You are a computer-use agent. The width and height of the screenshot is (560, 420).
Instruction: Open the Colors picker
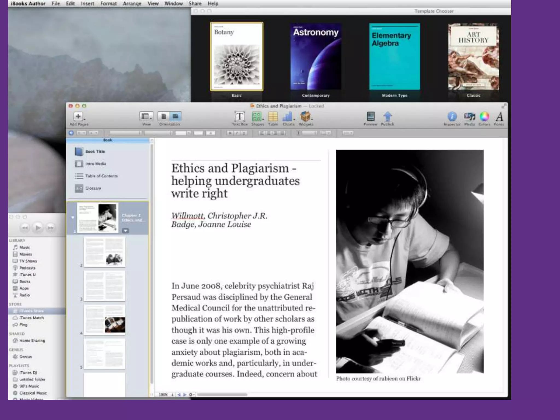484,117
